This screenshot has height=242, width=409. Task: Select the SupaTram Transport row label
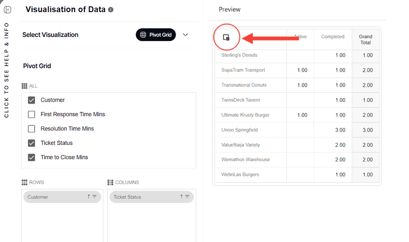[243, 70]
